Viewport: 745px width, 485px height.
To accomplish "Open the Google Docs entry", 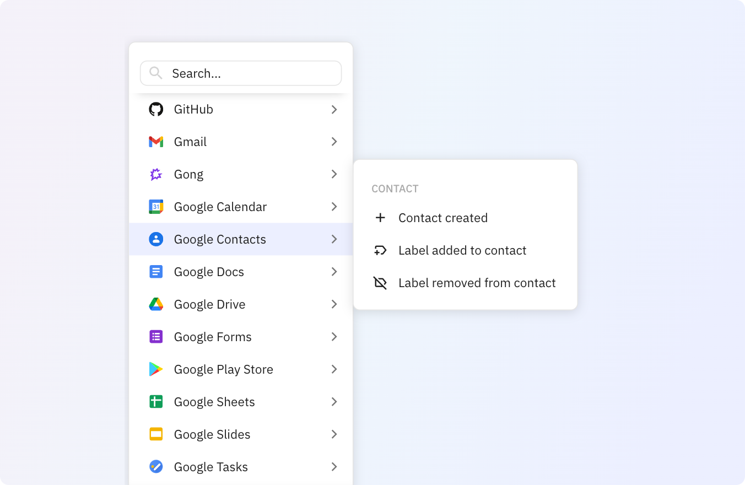I will (241, 272).
